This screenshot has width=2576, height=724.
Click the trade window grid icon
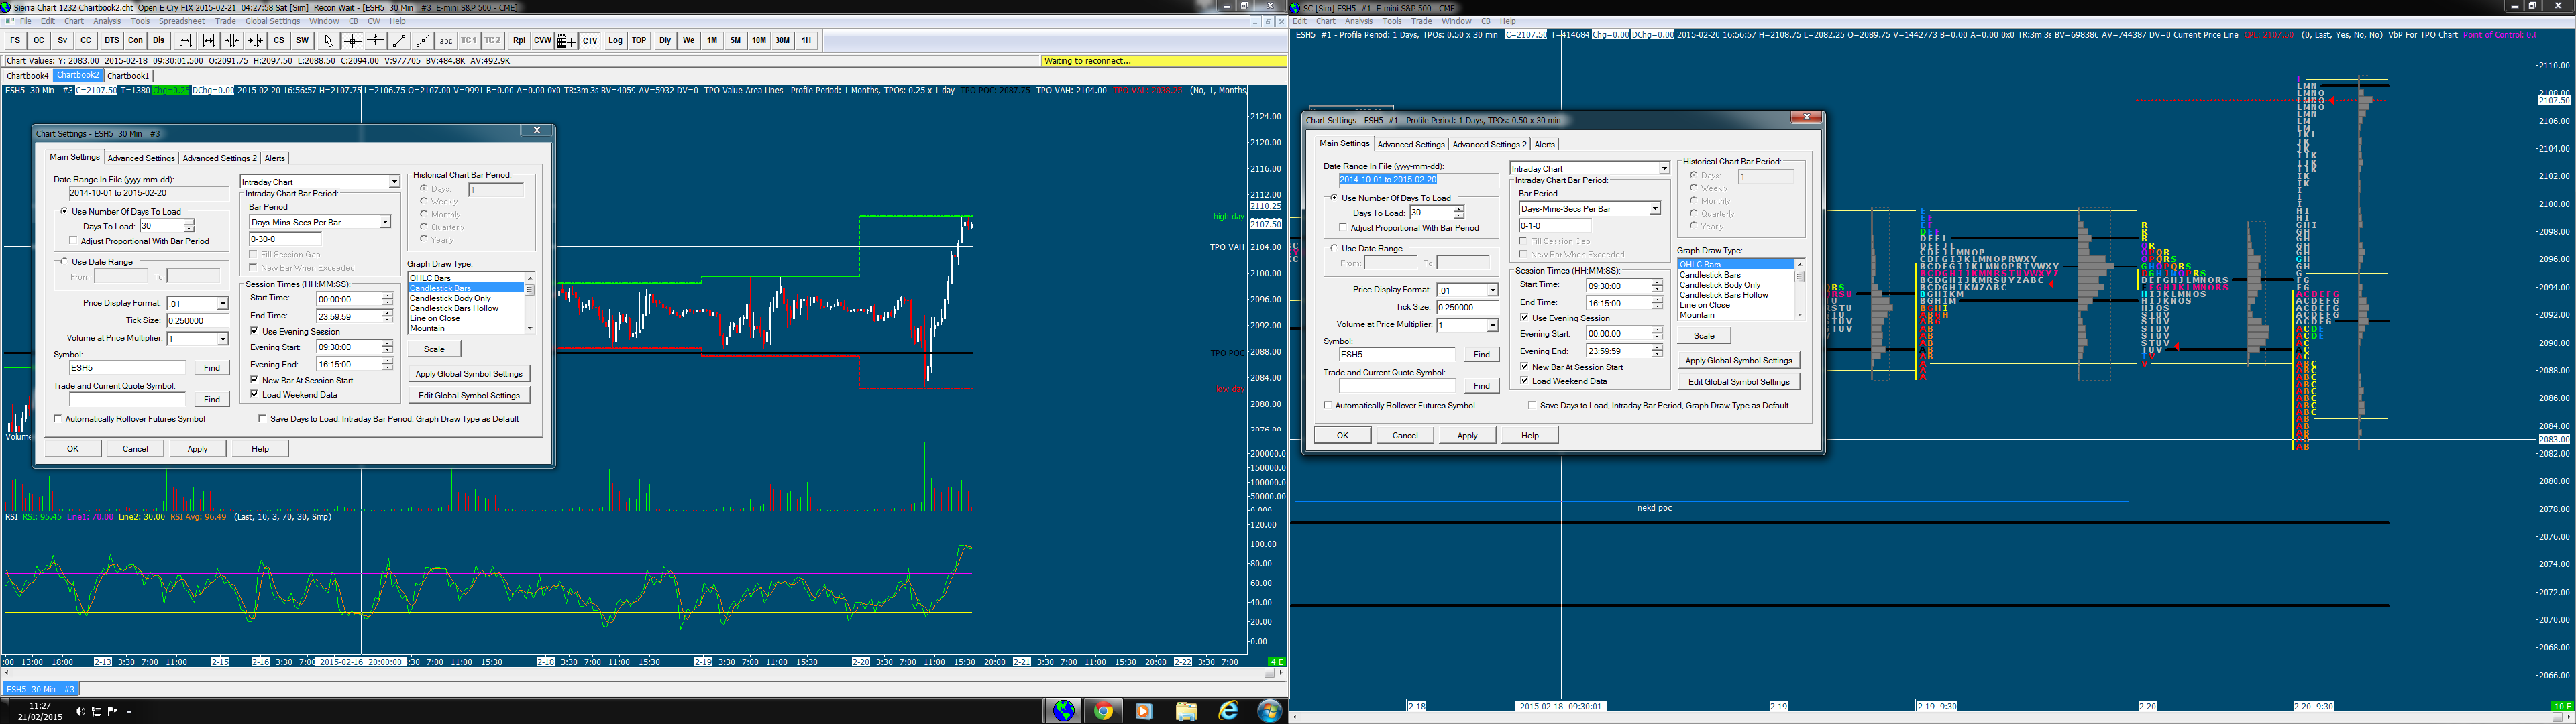[x=566, y=41]
